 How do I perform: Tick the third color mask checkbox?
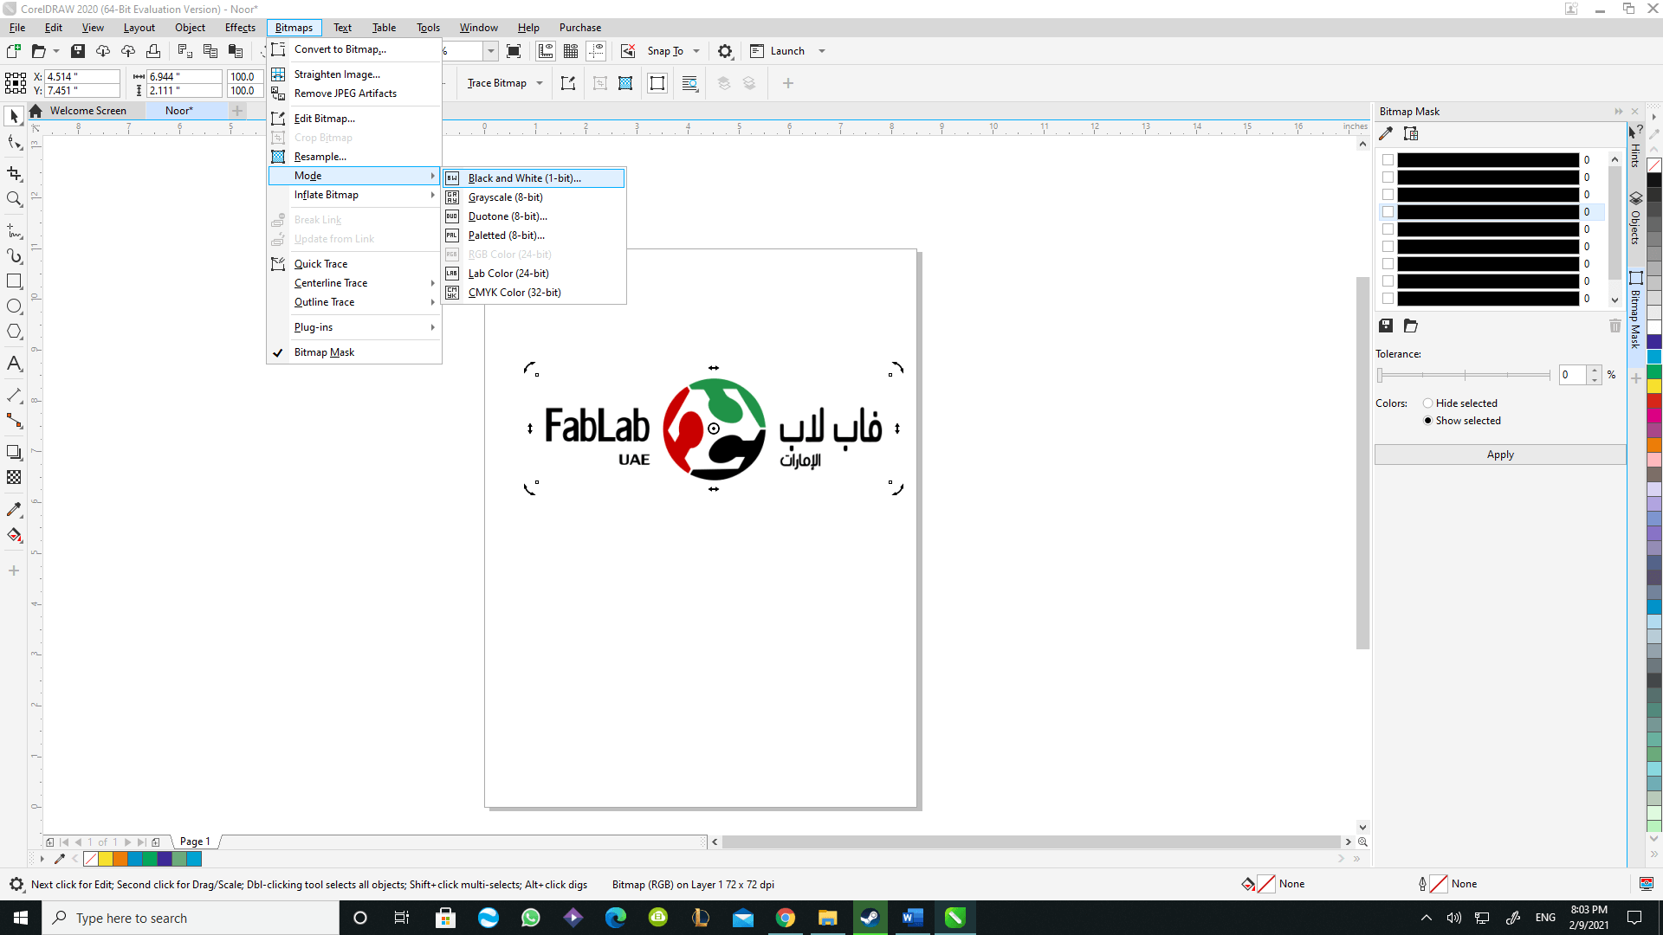click(1388, 195)
